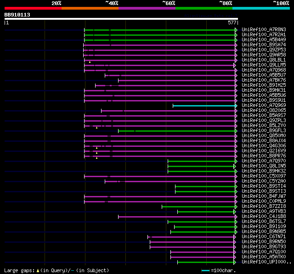The height and width of the screenshot is (274, 294).
Task: Click the green arrowhead for UniRef100_UPI000..
Action: [235, 263]
